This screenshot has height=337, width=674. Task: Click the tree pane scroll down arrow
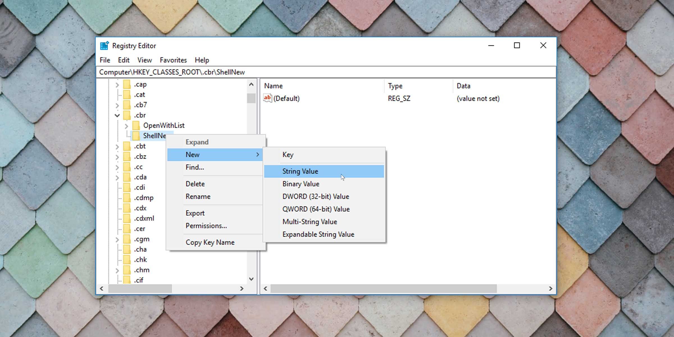pyautogui.click(x=251, y=279)
